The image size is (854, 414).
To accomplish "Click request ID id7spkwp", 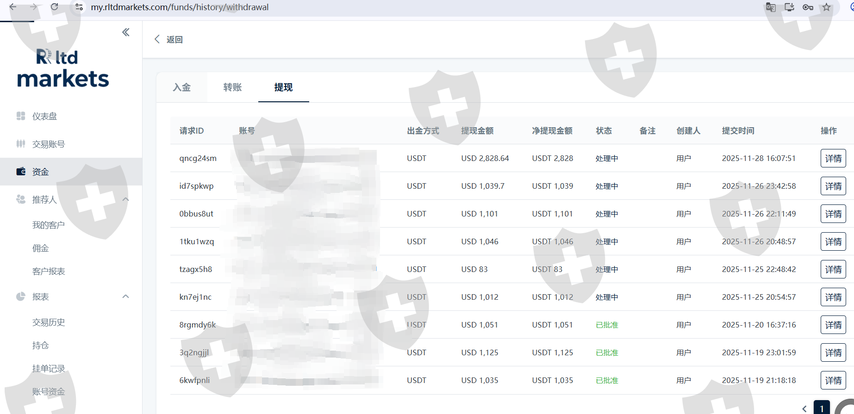I will (x=196, y=186).
